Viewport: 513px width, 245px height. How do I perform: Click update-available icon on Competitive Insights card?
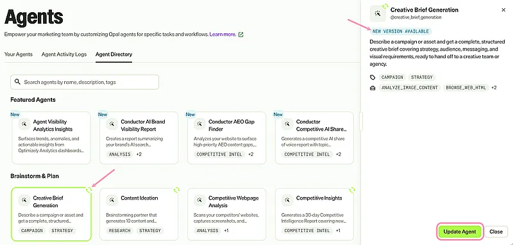point(352,190)
